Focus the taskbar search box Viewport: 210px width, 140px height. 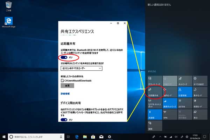[x=36, y=137]
